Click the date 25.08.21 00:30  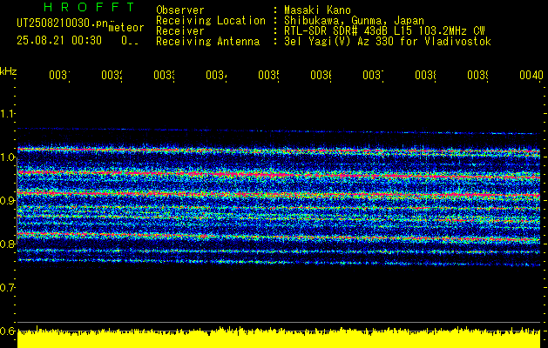point(59,41)
